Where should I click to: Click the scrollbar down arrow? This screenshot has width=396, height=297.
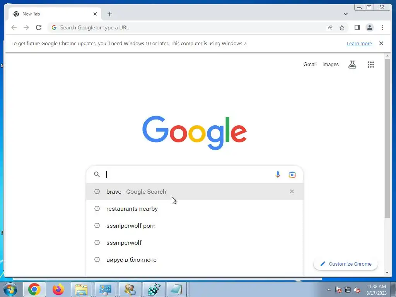tap(387, 273)
